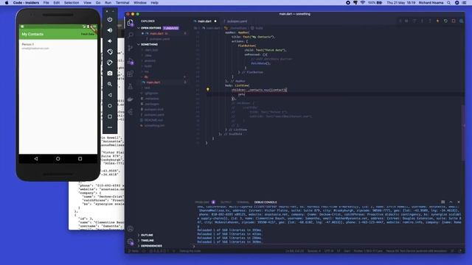Click the emulator toolbar Overview square

pyautogui.click(x=110, y=116)
